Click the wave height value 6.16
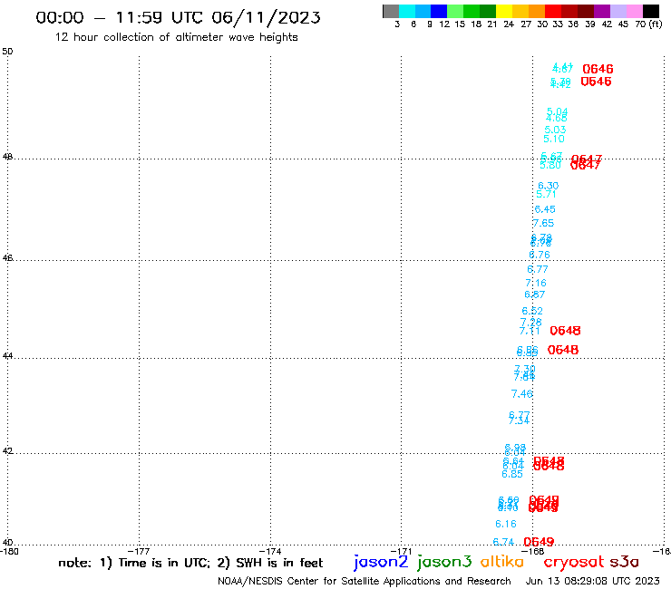The height and width of the screenshot is (589, 671). coord(506,524)
